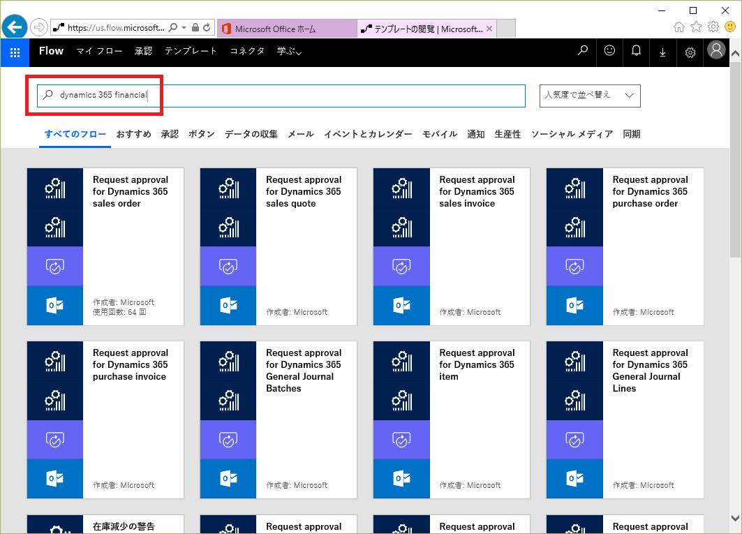Viewport: 742px width, 534px height.
Task: Open the address bar search dropdown arrow
Action: (184, 27)
